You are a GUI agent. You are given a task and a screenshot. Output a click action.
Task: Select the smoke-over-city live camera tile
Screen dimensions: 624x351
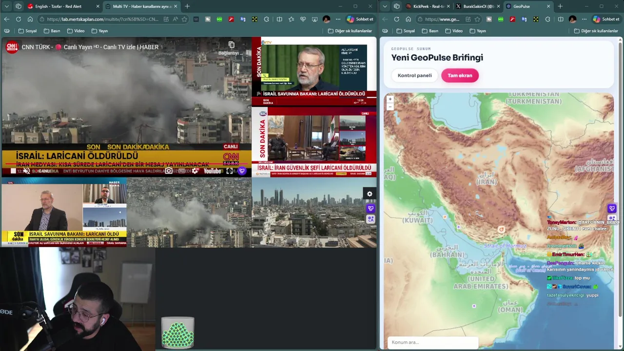pyautogui.click(x=189, y=213)
